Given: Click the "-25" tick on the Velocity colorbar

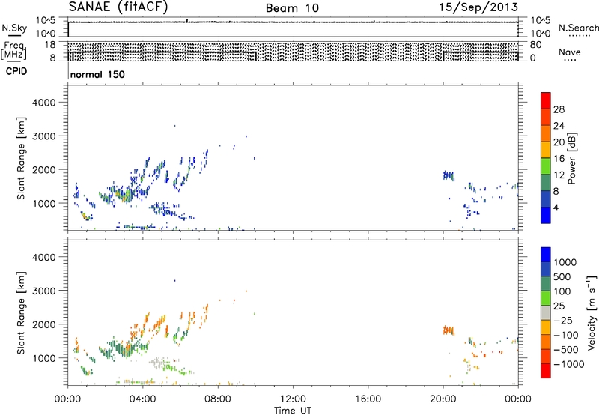Looking at the screenshot, I should pyautogui.click(x=562, y=321).
